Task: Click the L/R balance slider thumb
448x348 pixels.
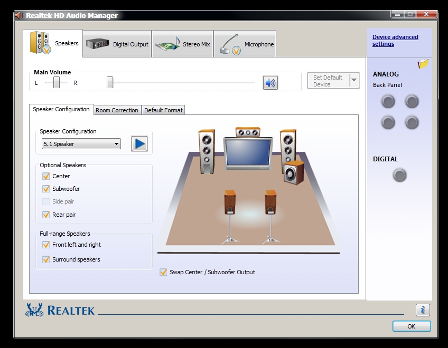Action: point(57,82)
